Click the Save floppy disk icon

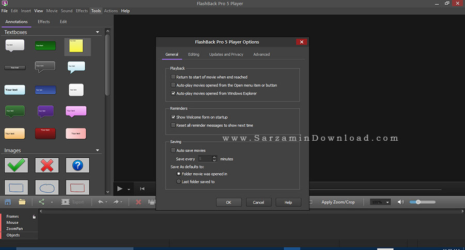click(8, 202)
